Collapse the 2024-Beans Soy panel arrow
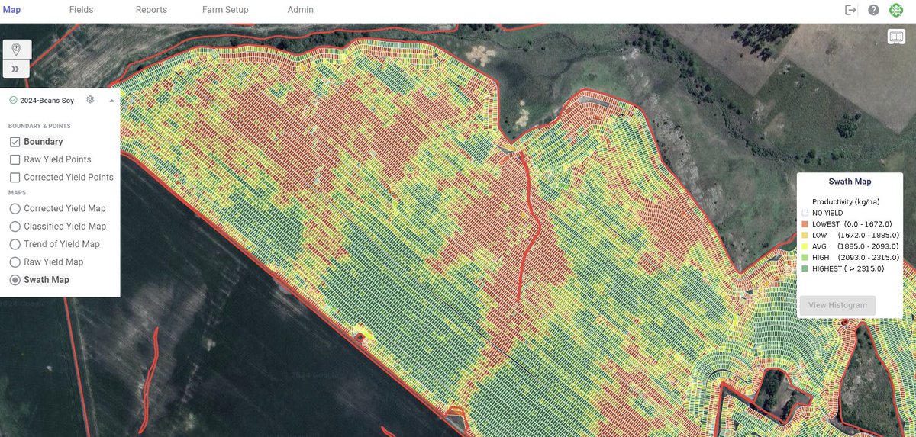Screen dimensions: 916x437 [x=111, y=101]
